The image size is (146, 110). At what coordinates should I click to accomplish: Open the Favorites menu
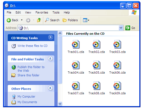coord(42,12)
